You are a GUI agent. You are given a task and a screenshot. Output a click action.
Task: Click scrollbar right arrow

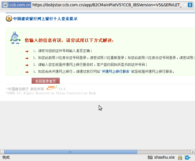193,152
